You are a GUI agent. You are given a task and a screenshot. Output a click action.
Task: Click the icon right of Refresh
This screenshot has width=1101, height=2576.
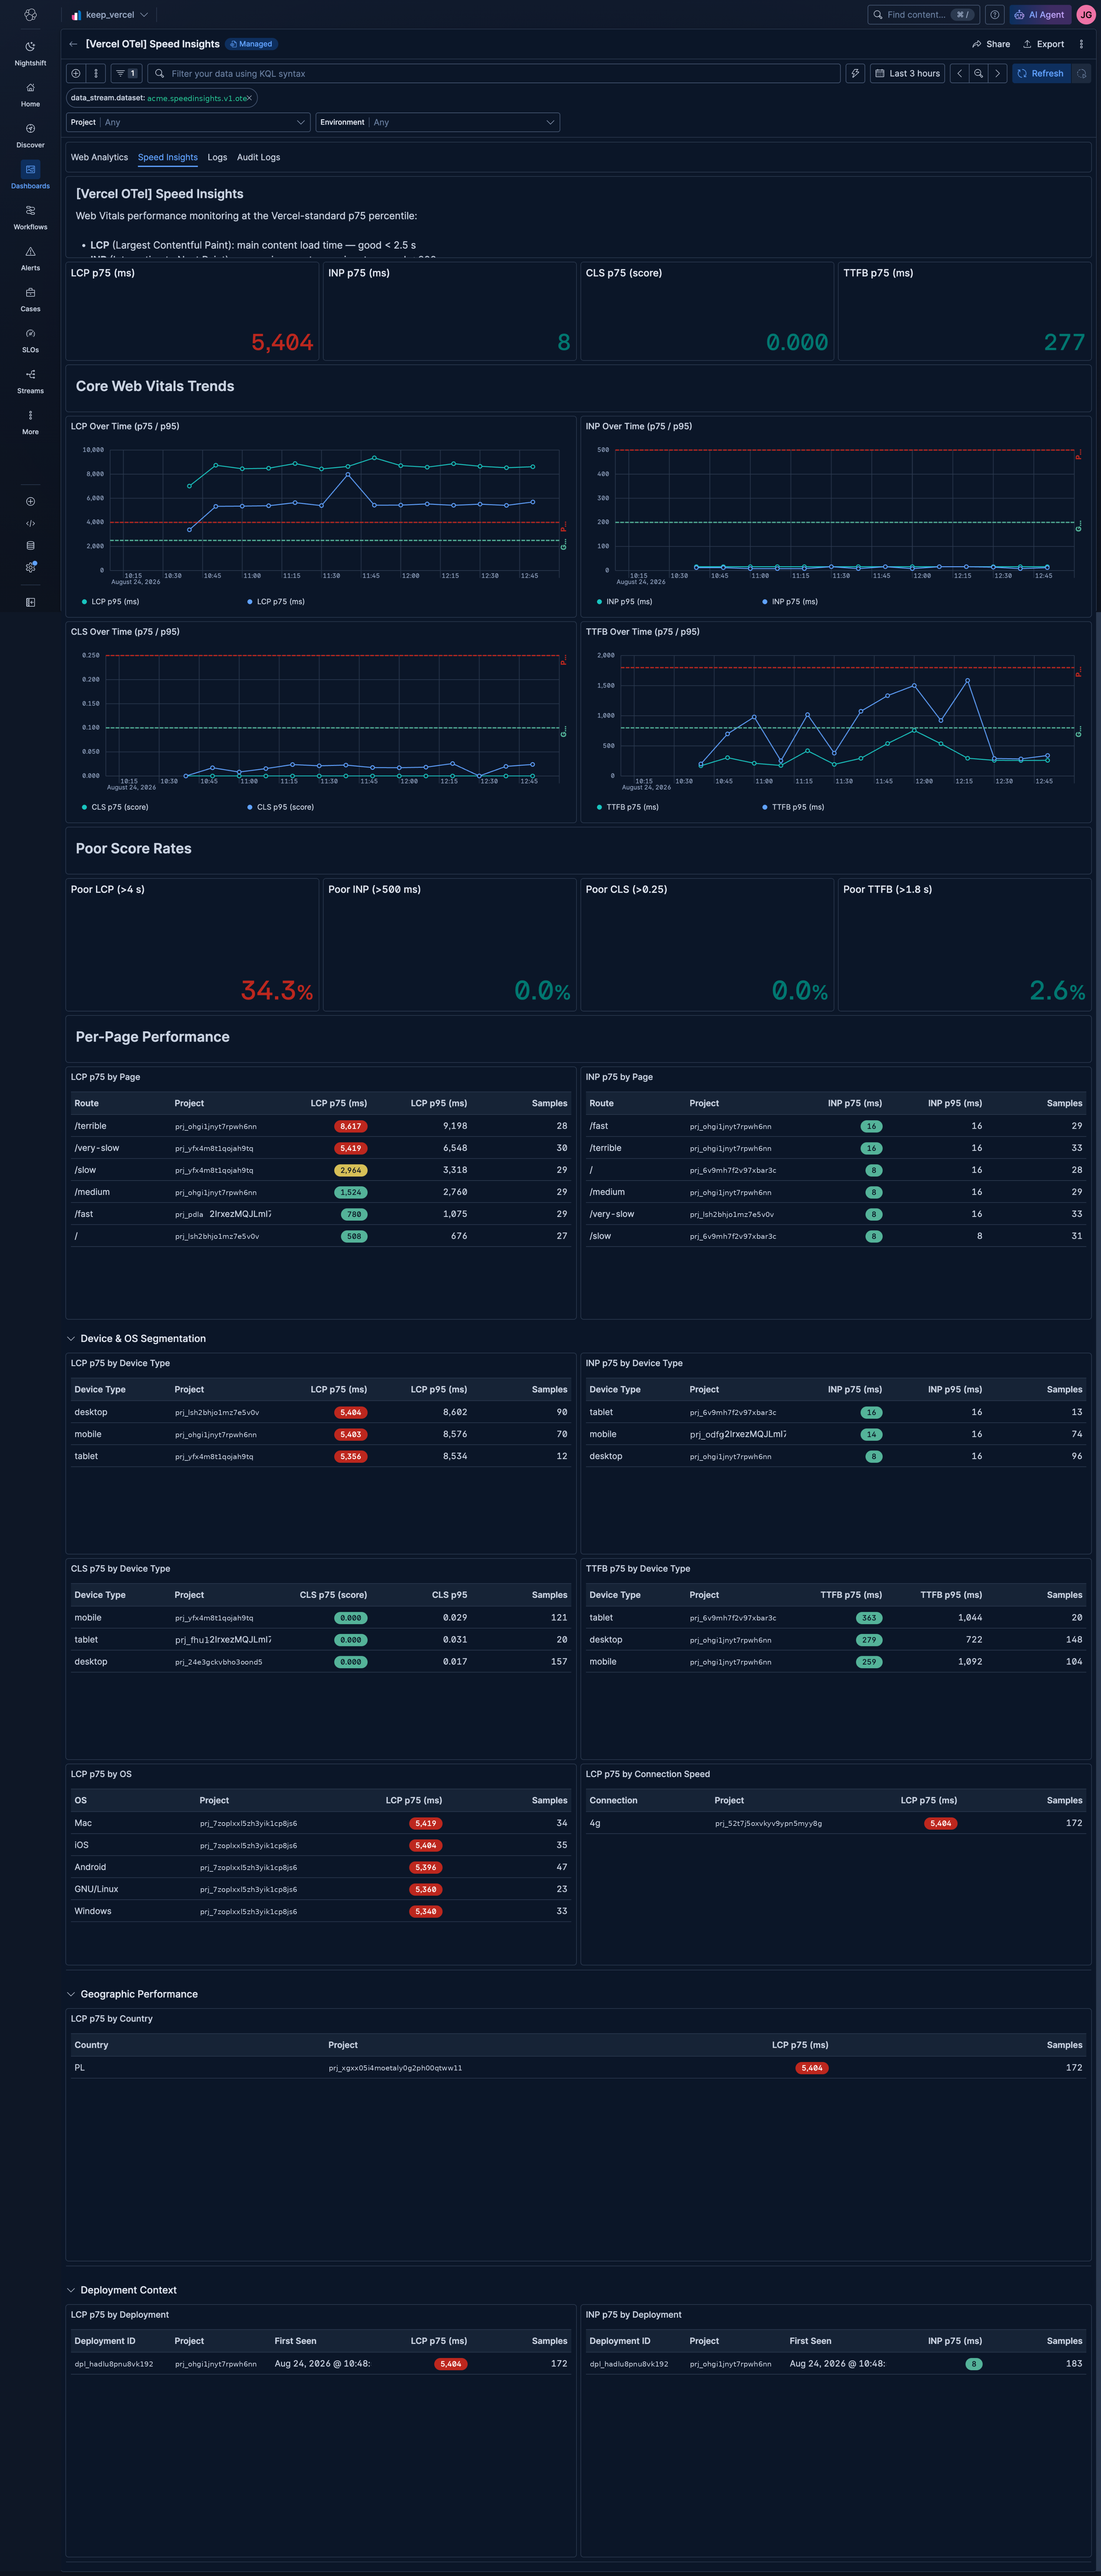(1081, 73)
